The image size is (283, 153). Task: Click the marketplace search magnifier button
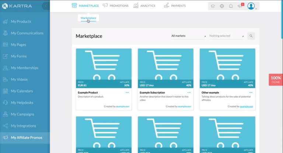(x=251, y=36)
